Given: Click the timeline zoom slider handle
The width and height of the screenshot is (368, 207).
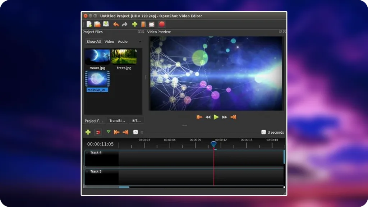Looking at the screenshot, I should 142,132.
